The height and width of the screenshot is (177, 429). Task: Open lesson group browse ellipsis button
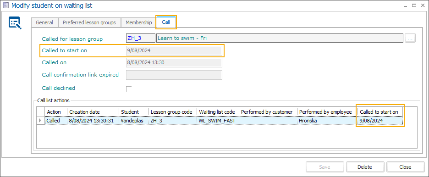pos(410,39)
